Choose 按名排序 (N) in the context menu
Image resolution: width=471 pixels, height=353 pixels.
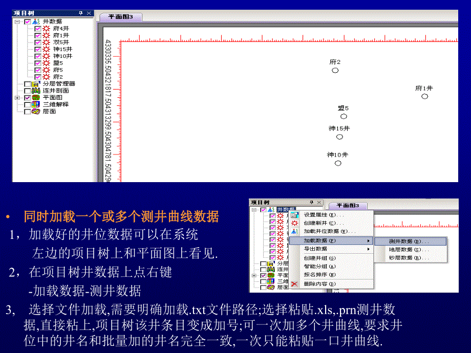(x=331, y=275)
